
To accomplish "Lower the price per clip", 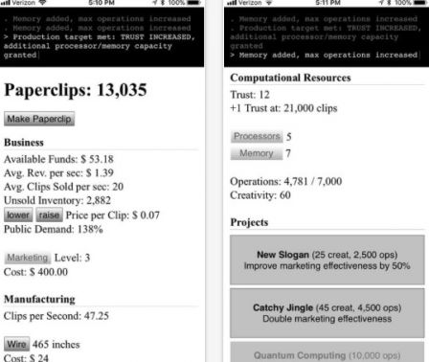I will [18, 215].
